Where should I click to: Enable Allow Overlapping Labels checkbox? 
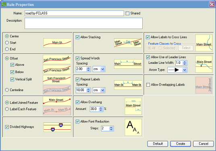148,85
